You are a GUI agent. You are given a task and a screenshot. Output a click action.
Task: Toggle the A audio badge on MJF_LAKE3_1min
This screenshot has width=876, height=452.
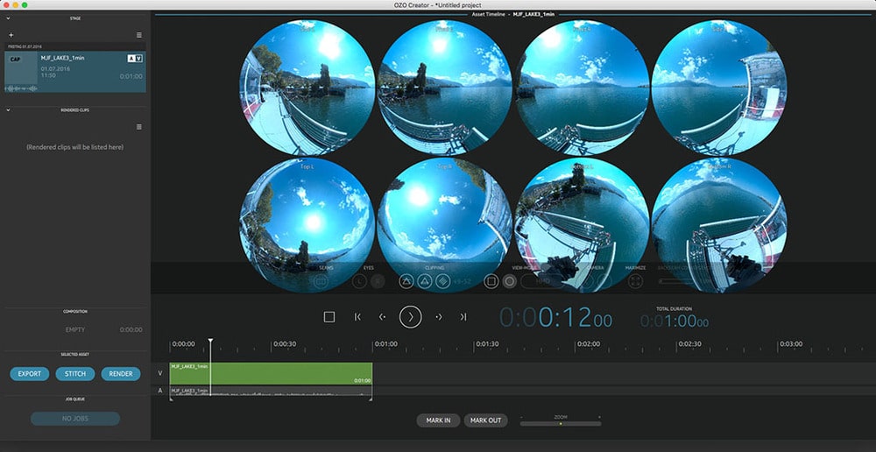131,59
